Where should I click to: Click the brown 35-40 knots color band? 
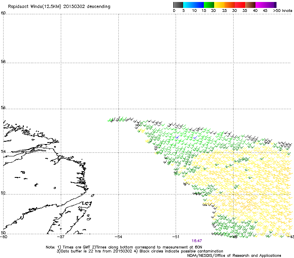[250, 5]
